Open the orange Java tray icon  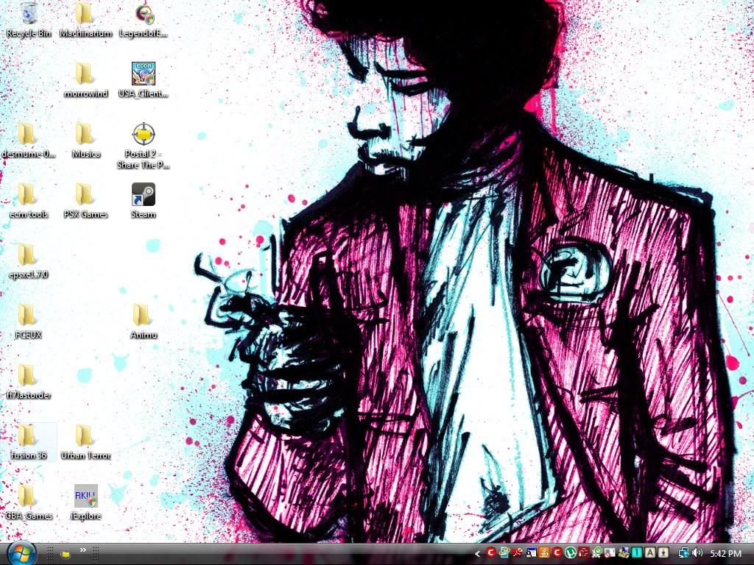(544, 553)
